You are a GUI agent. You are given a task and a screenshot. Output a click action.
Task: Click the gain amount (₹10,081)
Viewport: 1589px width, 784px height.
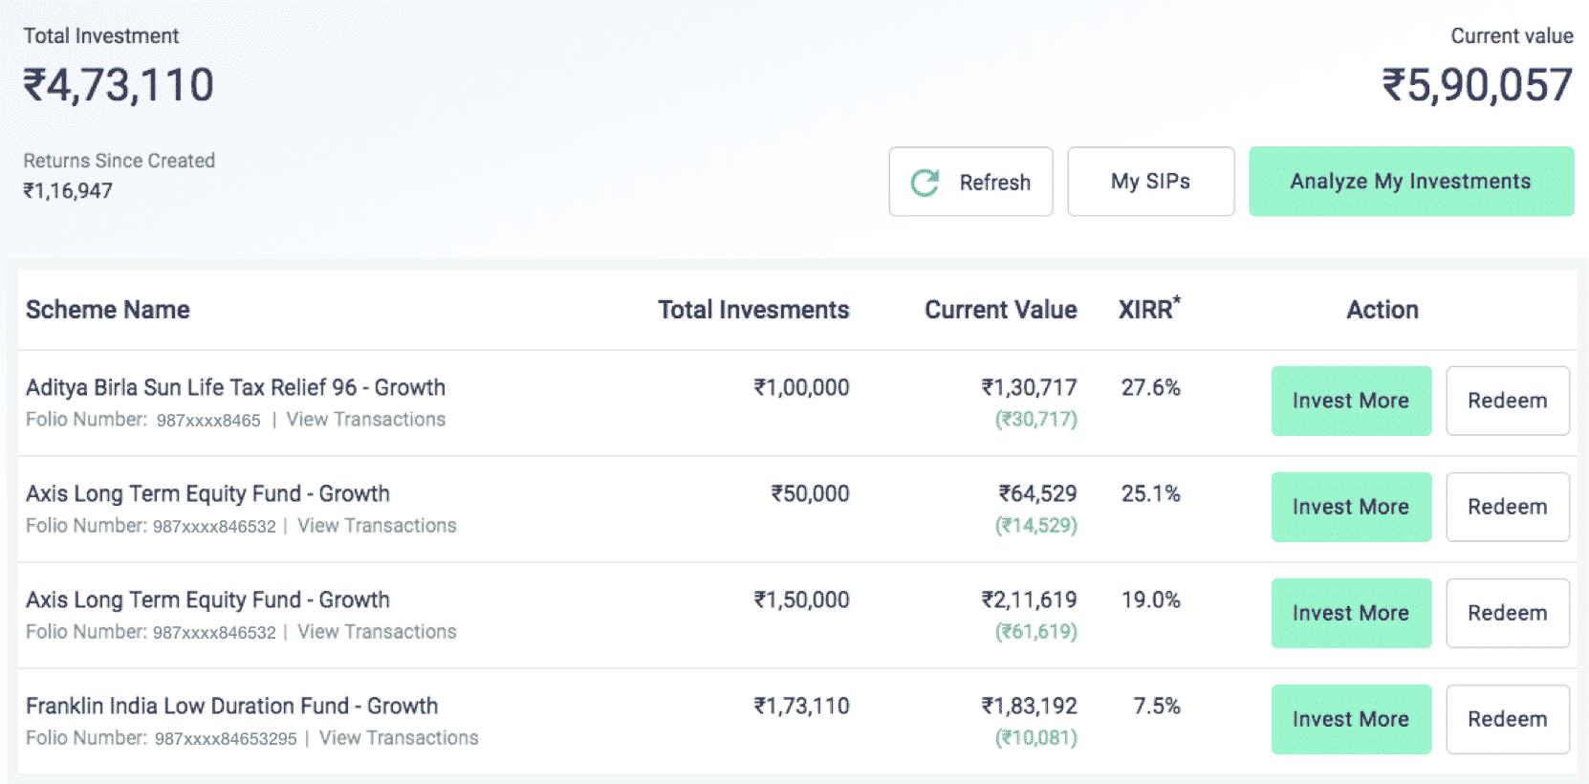click(1036, 738)
